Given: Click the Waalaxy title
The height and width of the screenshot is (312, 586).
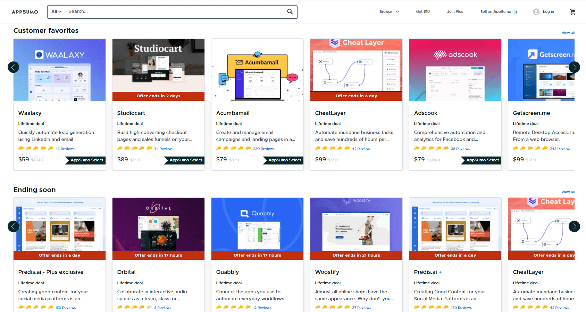Looking at the screenshot, I should (30, 113).
